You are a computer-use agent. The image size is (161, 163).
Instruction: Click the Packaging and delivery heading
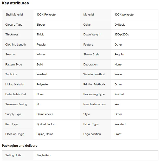click(x=20, y=146)
